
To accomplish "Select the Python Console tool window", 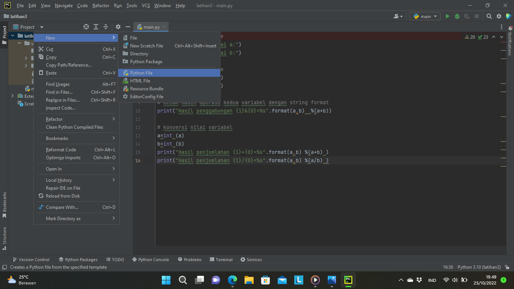I will [x=151, y=259].
